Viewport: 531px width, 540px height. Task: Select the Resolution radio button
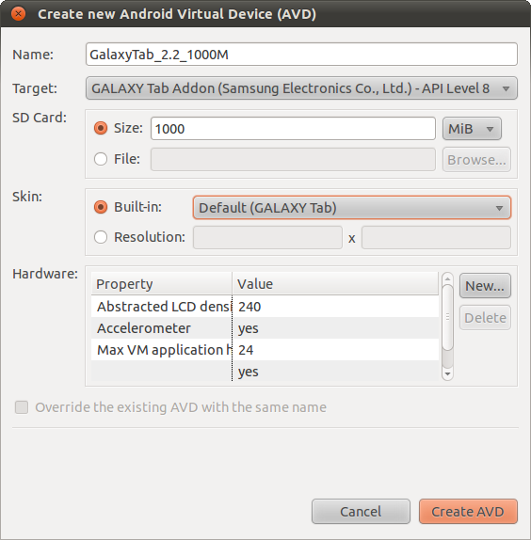click(101, 237)
